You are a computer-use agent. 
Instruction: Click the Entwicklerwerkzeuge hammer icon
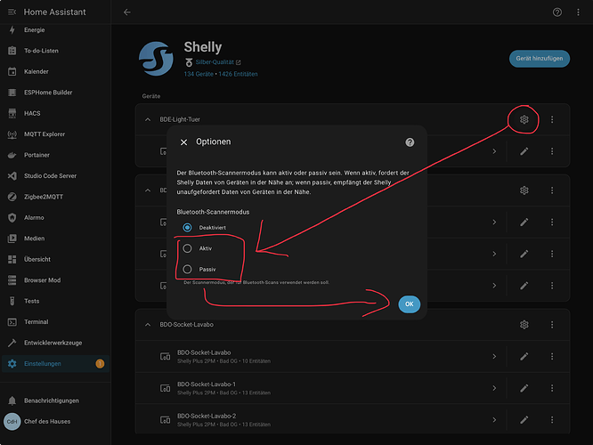point(12,343)
